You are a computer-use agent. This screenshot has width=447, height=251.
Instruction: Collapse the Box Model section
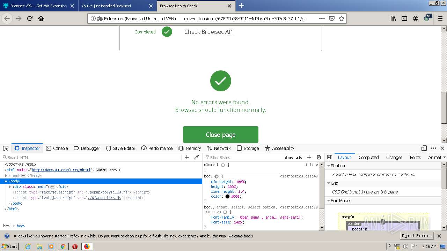click(328, 201)
